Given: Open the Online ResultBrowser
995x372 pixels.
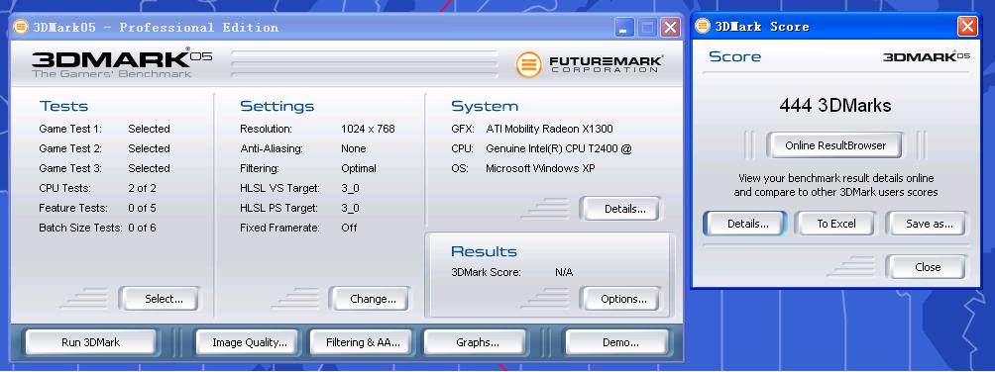Looking at the screenshot, I should (x=835, y=145).
